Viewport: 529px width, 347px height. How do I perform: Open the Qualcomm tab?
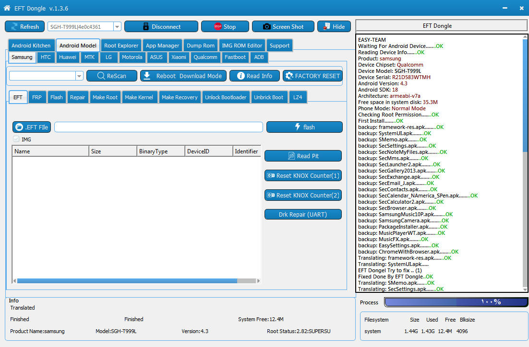tap(205, 57)
